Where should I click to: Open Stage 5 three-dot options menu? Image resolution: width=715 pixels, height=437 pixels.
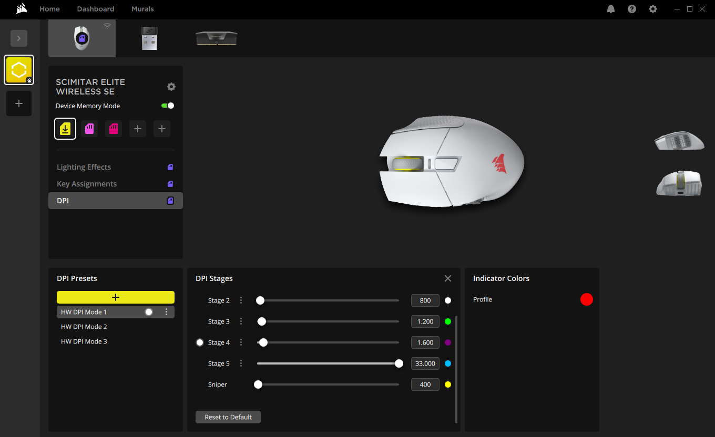tap(241, 363)
